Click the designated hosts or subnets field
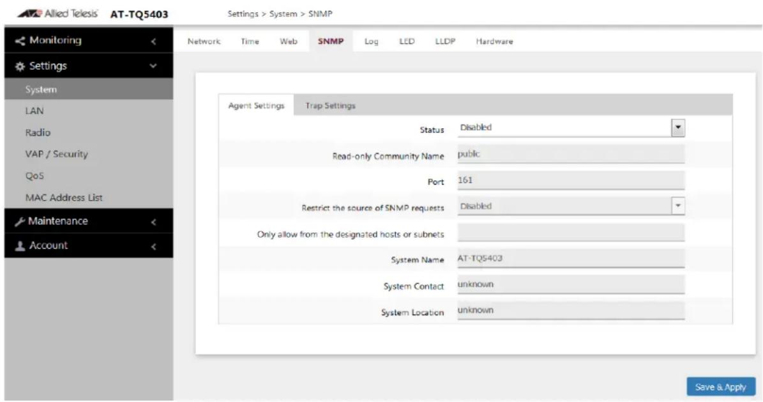The width and height of the screenshot is (763, 402). pos(571,233)
